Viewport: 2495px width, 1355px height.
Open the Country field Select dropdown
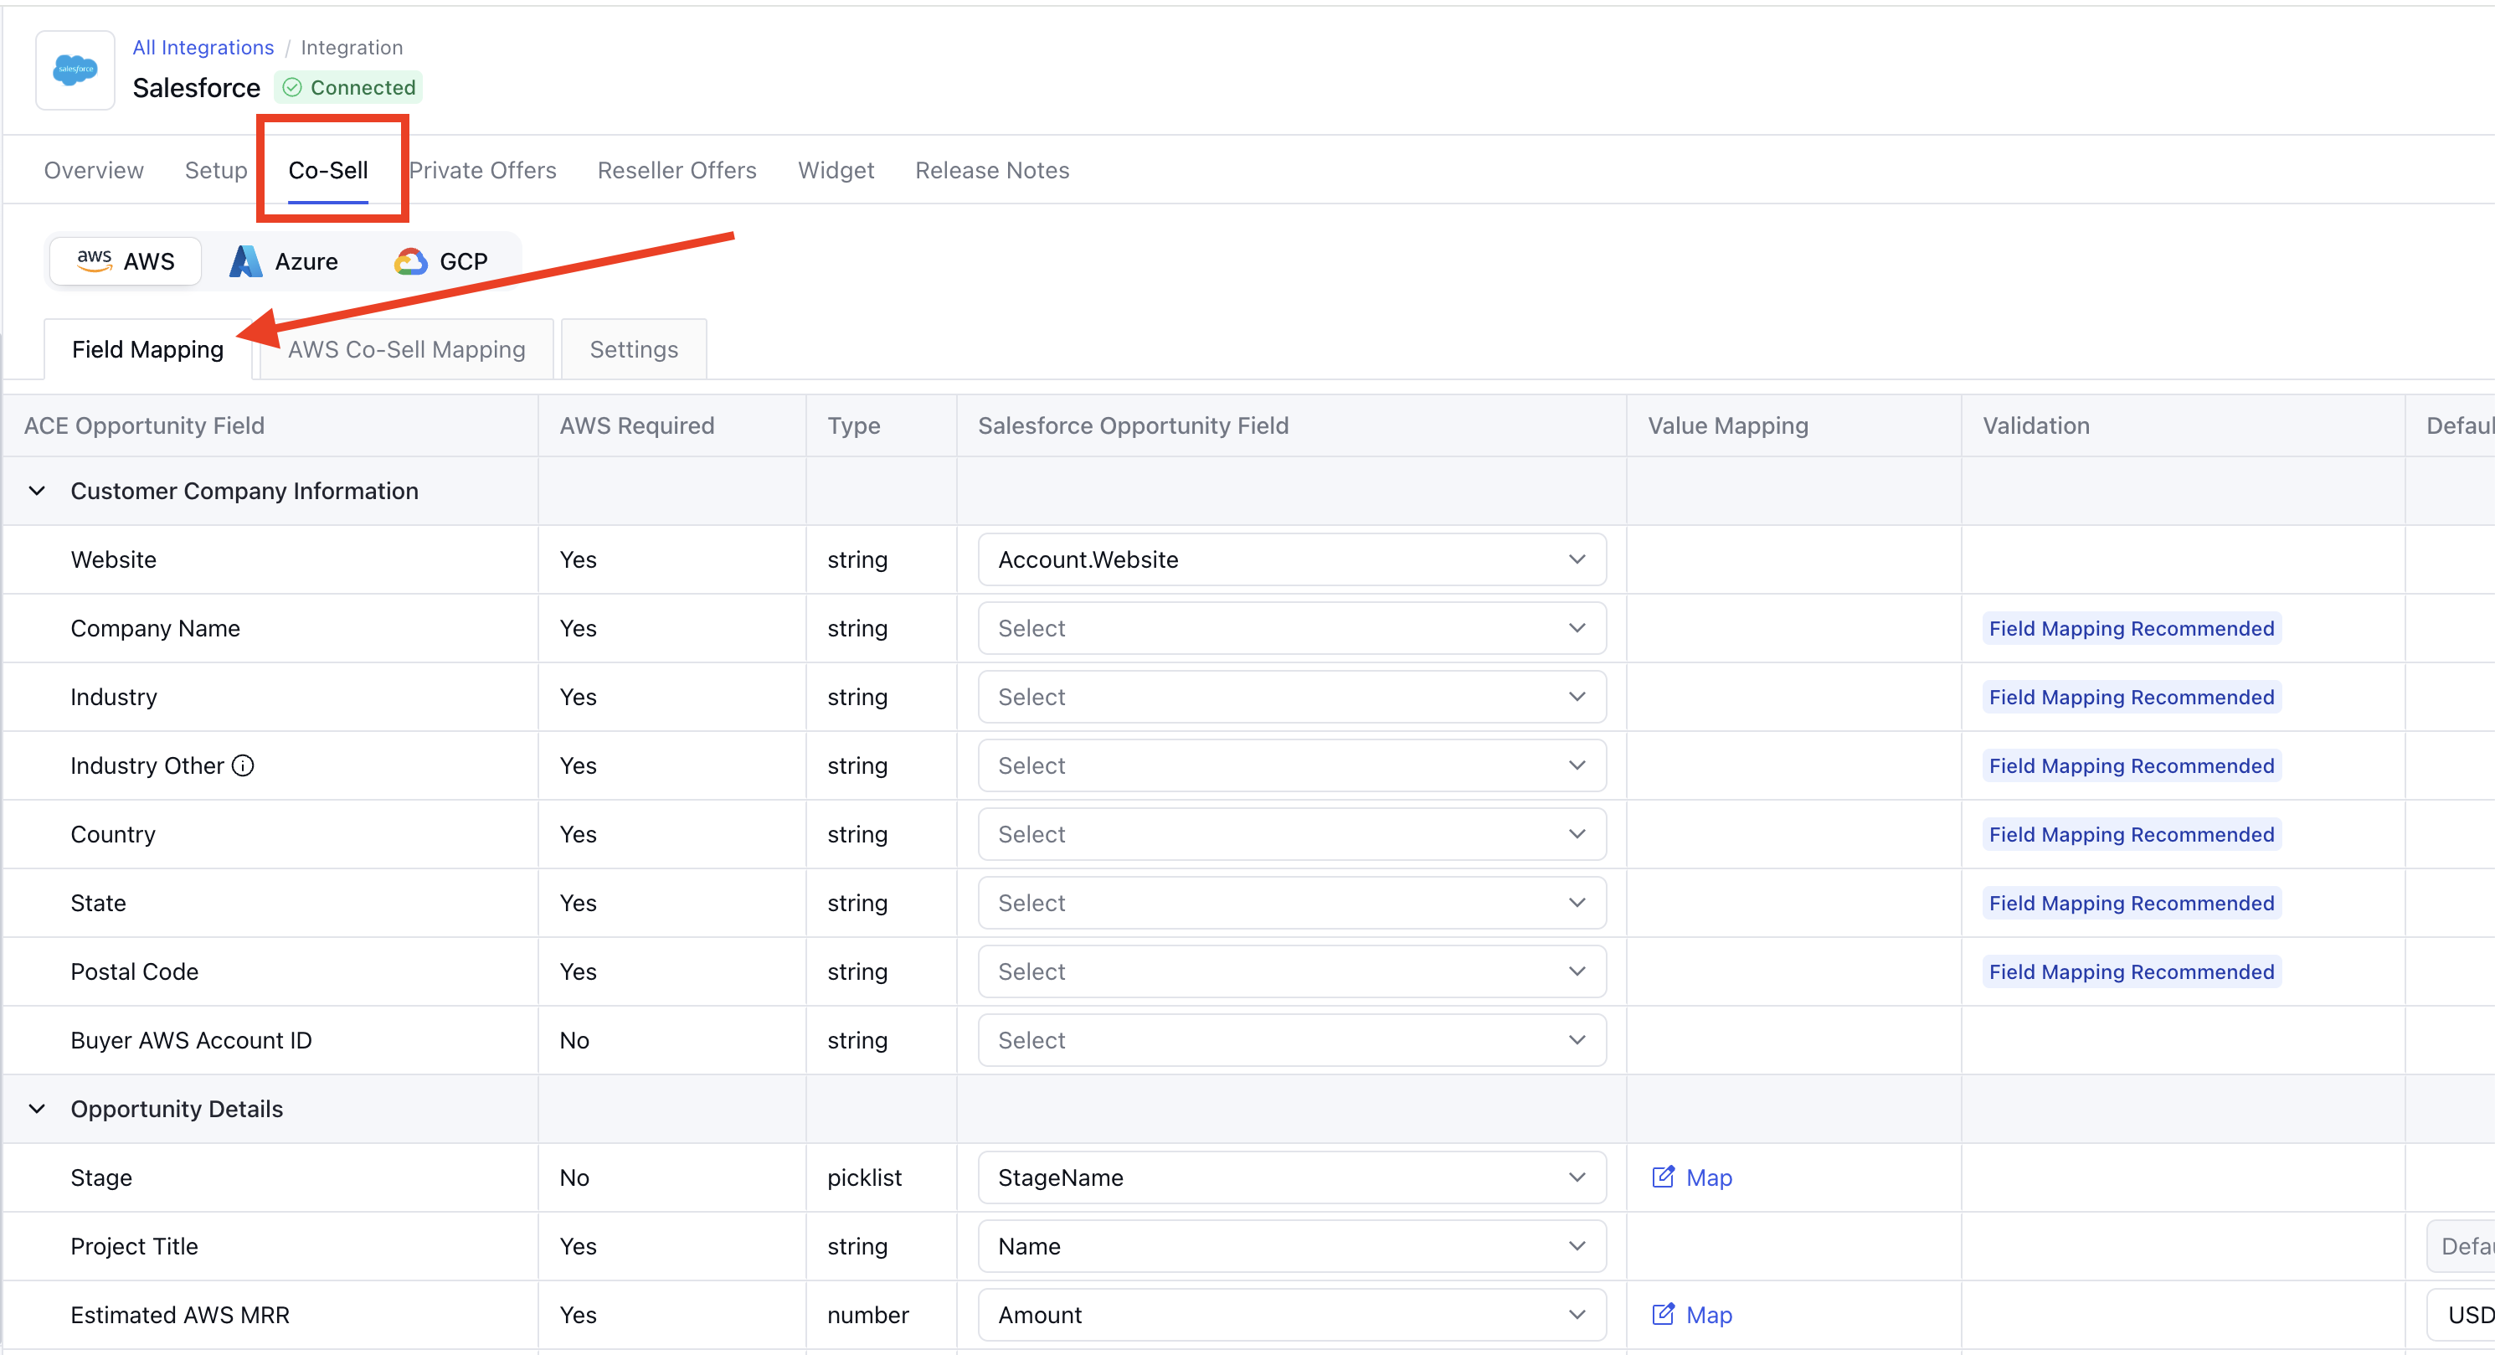[1291, 835]
